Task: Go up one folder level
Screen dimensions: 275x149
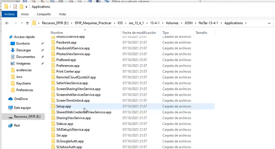Action: [x=27, y=23]
